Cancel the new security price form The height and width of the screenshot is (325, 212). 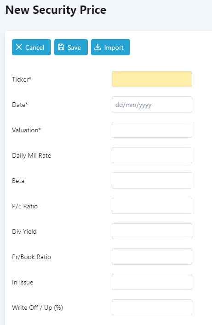click(x=31, y=47)
